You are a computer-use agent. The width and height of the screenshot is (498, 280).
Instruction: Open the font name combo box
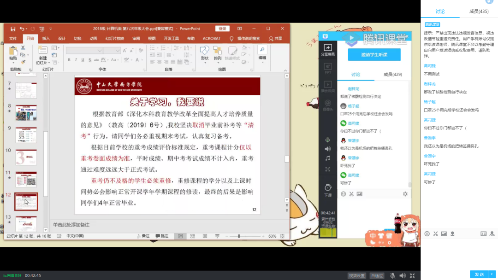tap(84, 50)
